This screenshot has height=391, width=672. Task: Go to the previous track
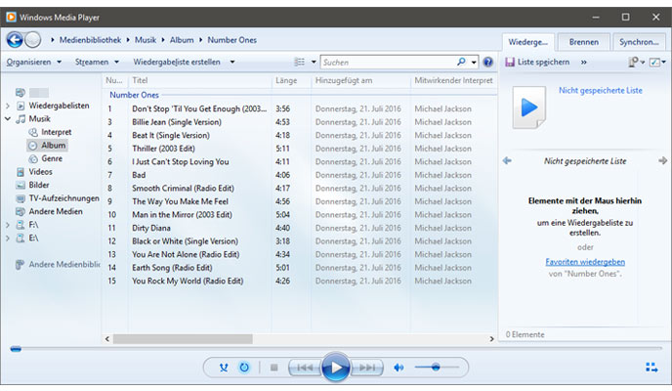coord(304,368)
